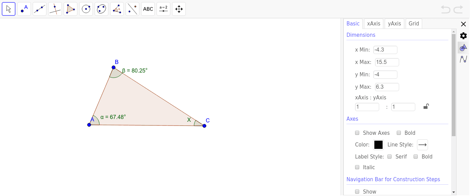This screenshot has width=470, height=196.
Task: Select the Slider a=2 tool
Action: tap(163, 9)
